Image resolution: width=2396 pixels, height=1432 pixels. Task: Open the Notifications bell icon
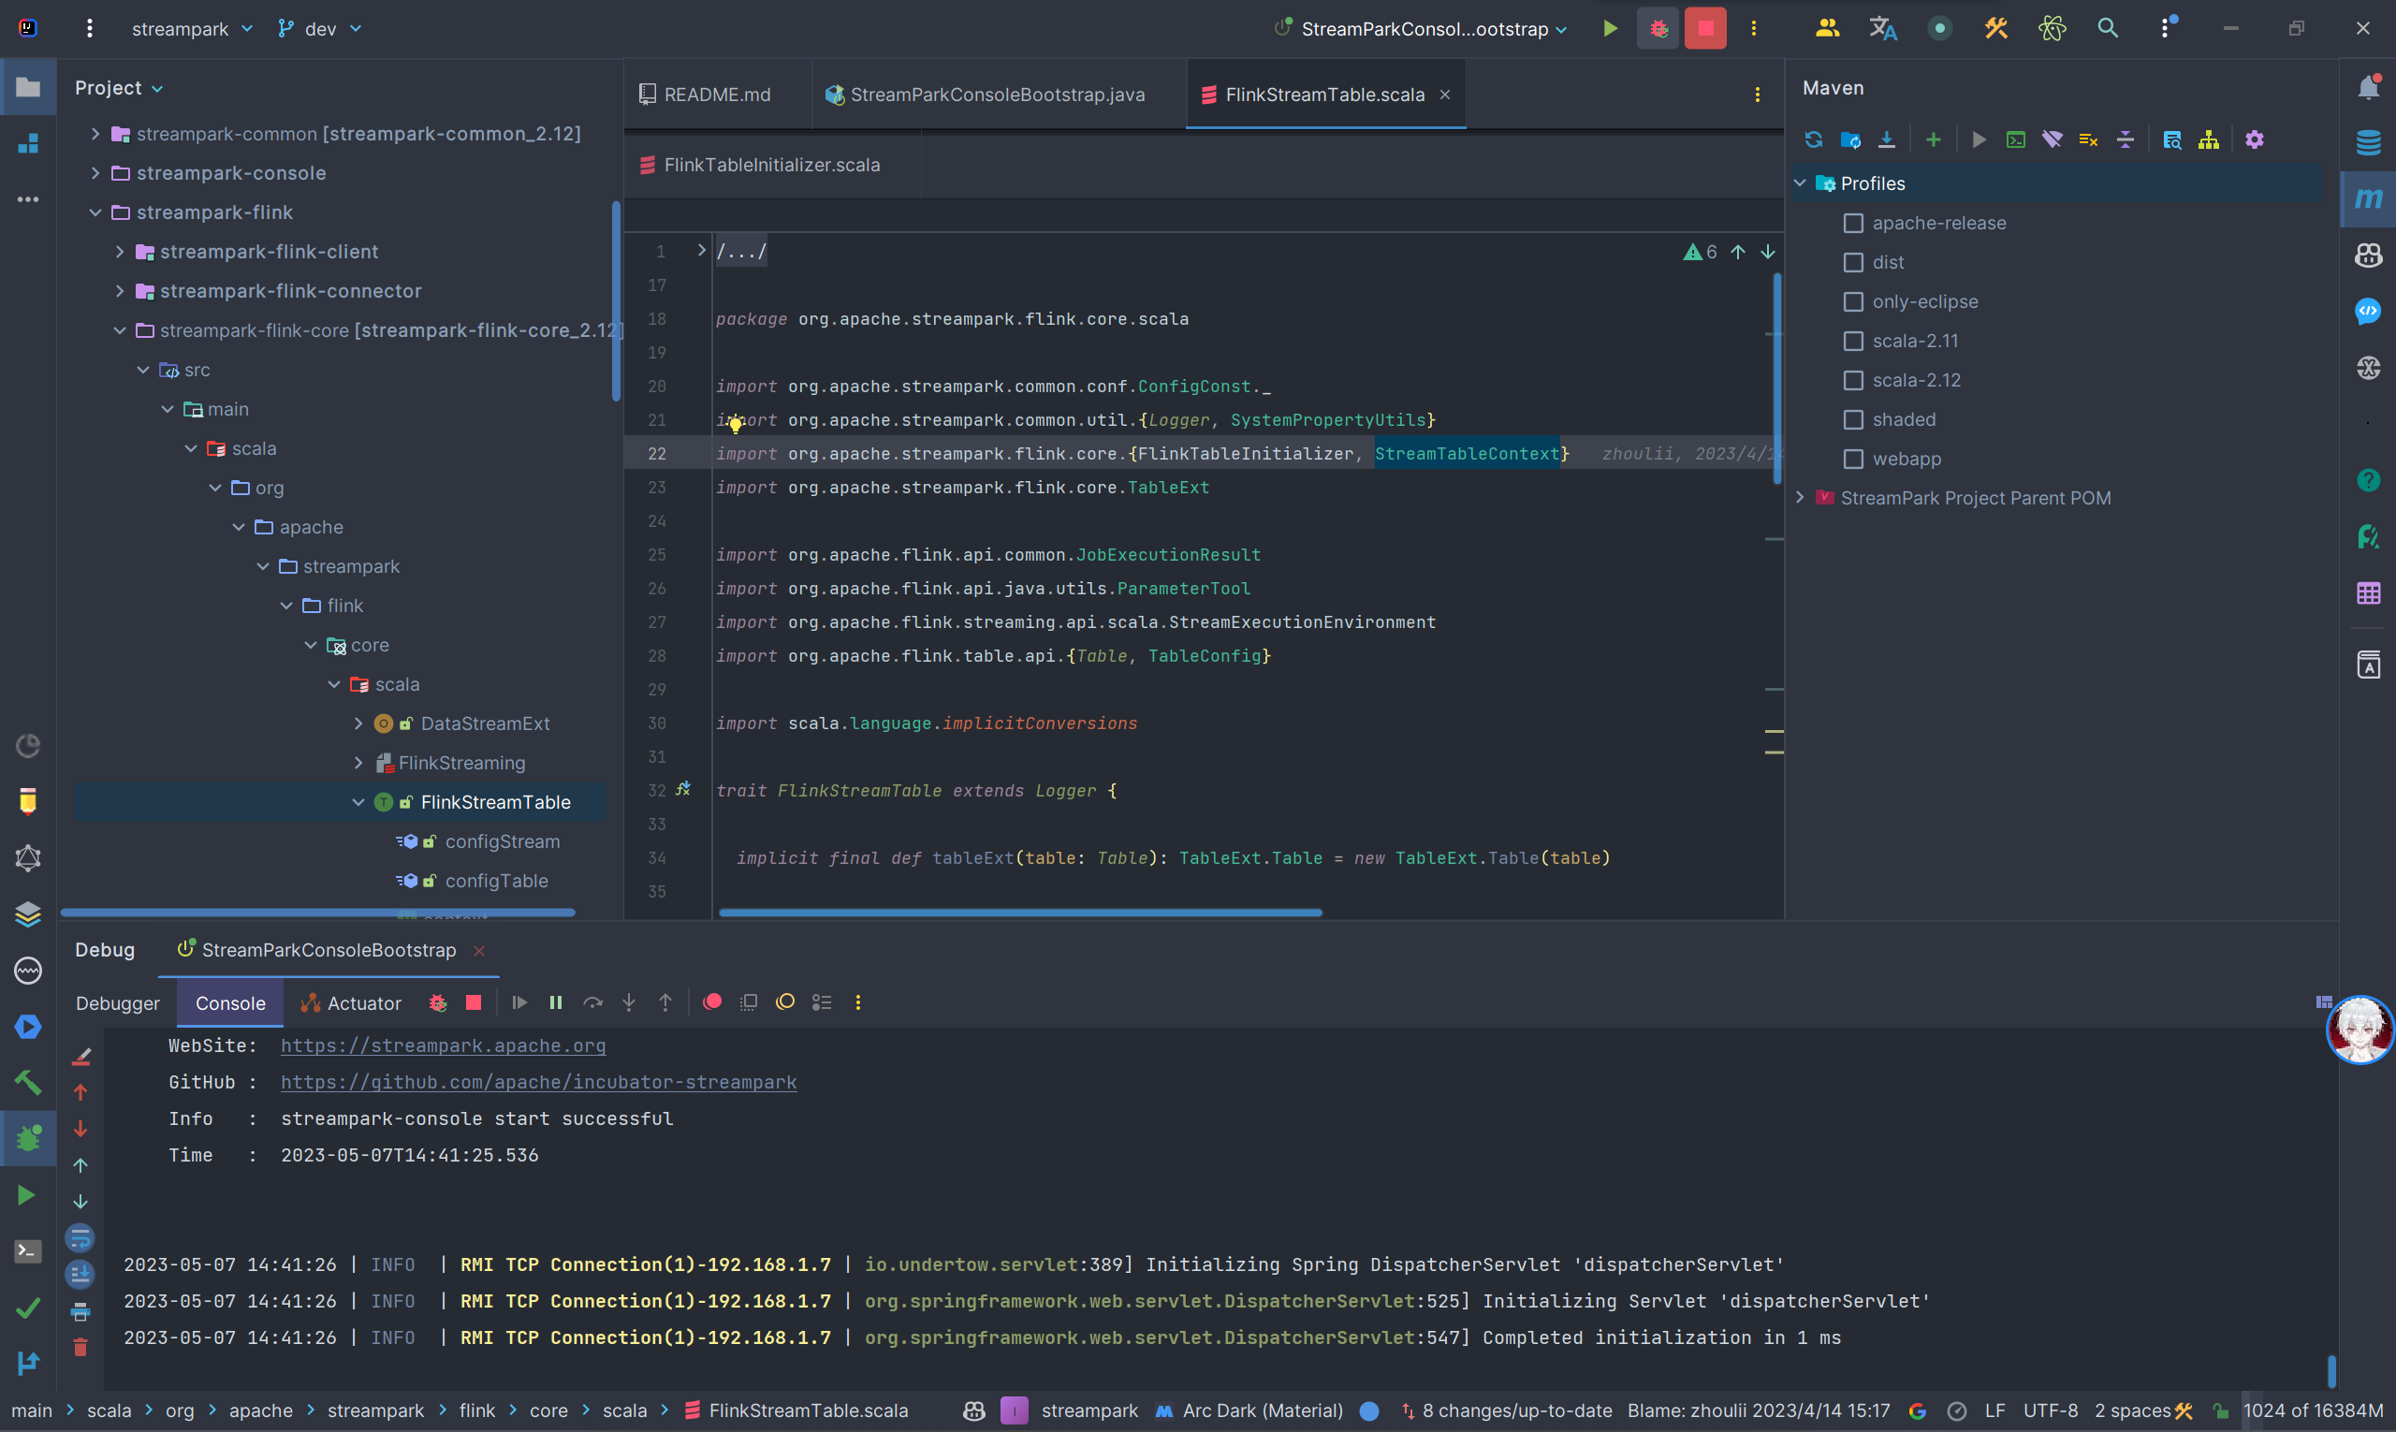click(x=2368, y=88)
